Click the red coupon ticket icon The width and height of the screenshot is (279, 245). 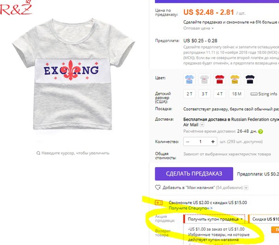click(158, 203)
